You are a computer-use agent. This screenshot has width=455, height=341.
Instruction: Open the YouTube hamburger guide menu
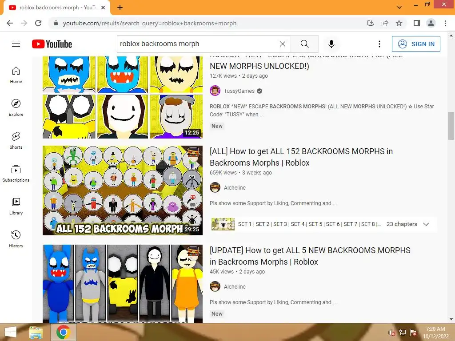(16, 44)
